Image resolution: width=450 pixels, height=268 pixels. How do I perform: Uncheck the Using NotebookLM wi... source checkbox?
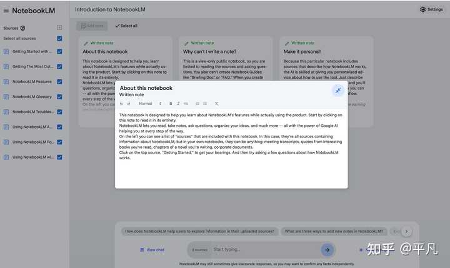[x=59, y=157]
